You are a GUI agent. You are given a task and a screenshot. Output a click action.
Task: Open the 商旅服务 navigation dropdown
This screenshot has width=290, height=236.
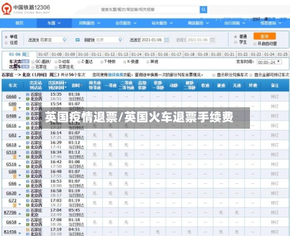pos(198,23)
